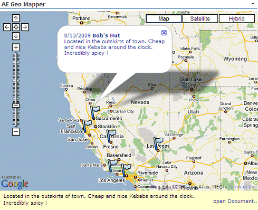Switch to Map view

[164, 18]
